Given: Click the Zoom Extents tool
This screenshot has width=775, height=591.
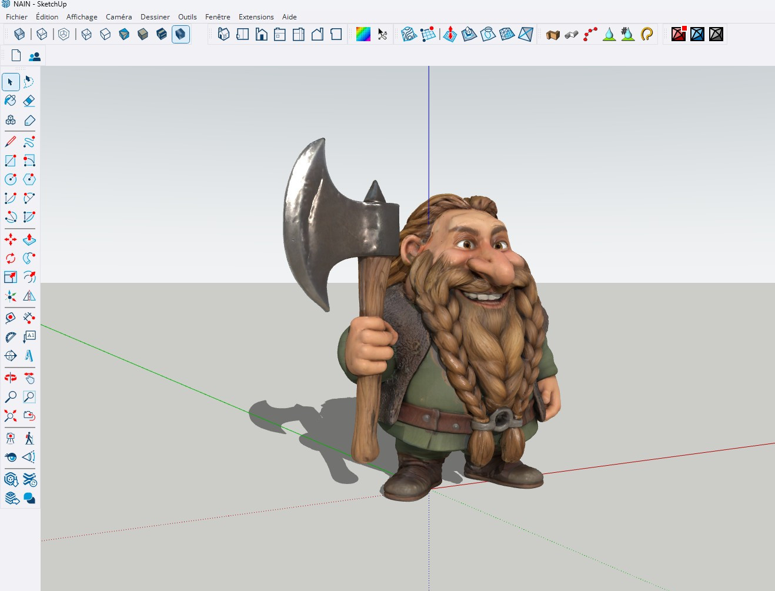Looking at the screenshot, I should coord(11,416).
